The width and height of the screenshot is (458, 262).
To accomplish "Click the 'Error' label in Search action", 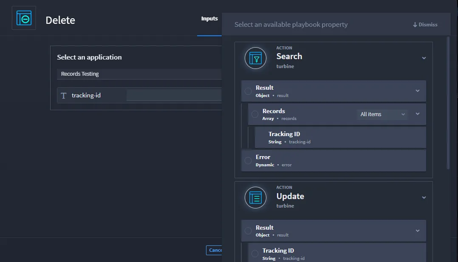I will coord(263,157).
